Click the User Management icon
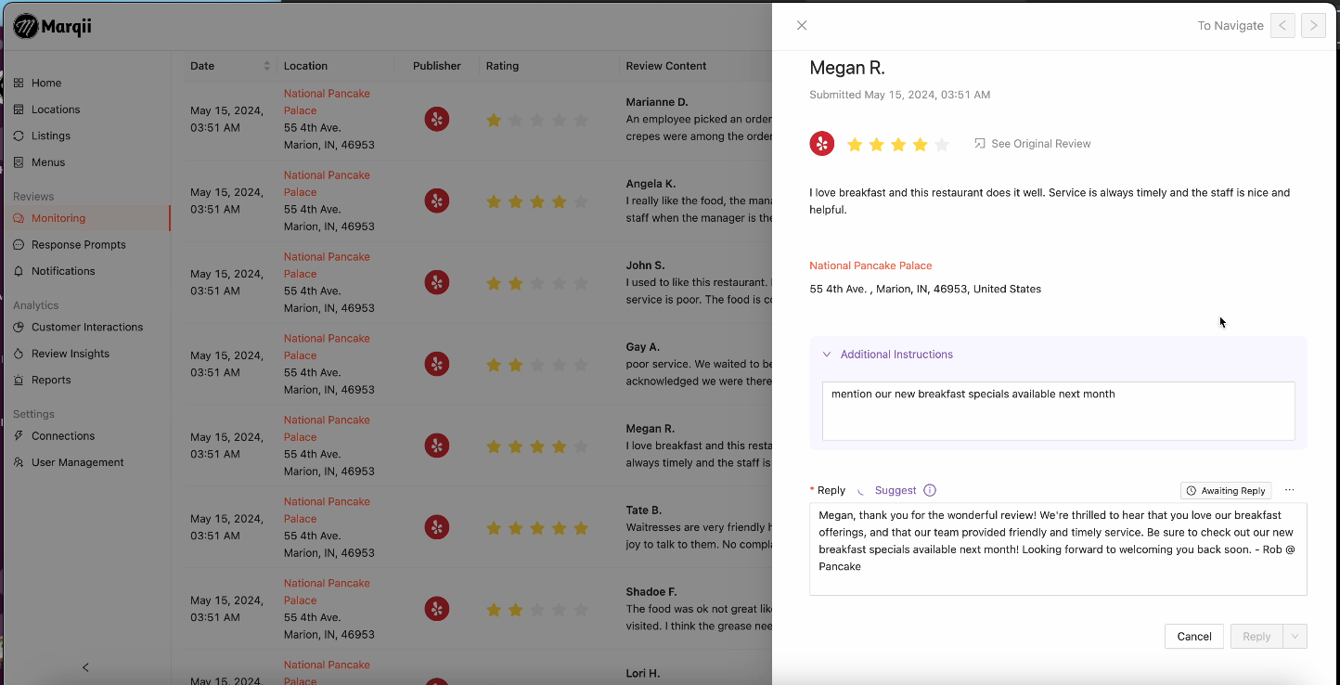The width and height of the screenshot is (1340, 685). click(19, 462)
